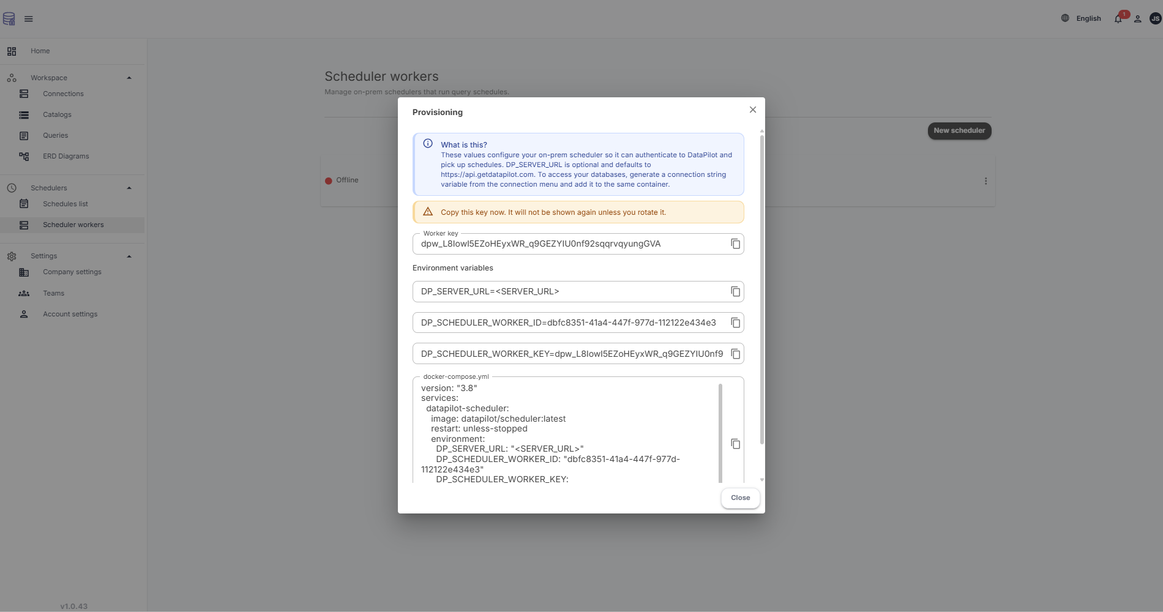The width and height of the screenshot is (1163, 612).
Task: Open Company settings using its building icon
Action: click(x=23, y=272)
